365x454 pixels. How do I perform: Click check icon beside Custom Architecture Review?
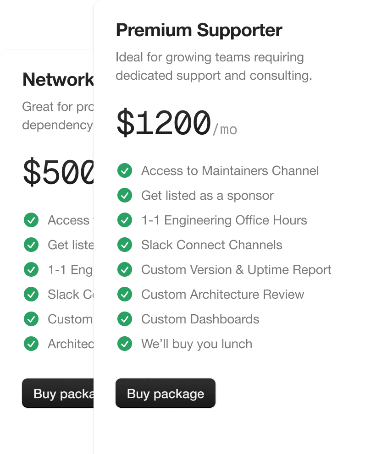[x=125, y=295]
